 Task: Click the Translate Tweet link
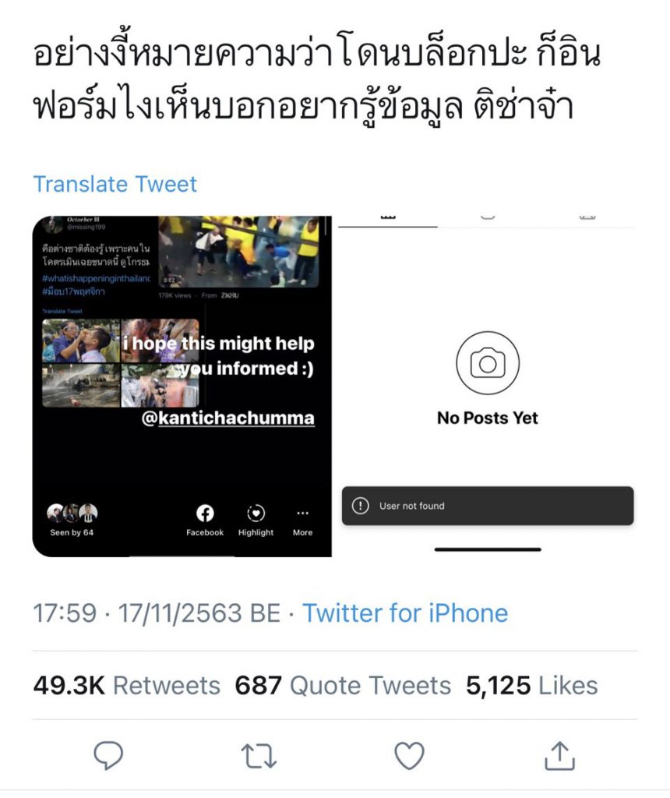(x=115, y=184)
